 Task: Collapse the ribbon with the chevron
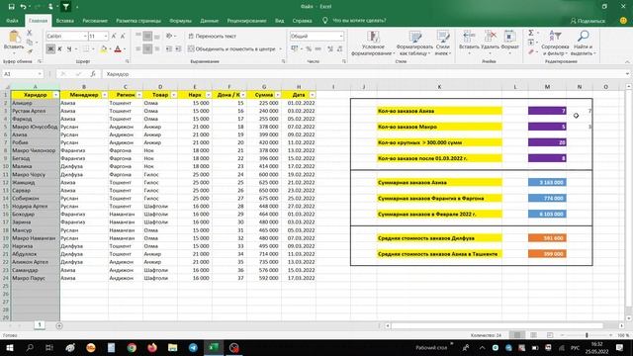click(627, 61)
